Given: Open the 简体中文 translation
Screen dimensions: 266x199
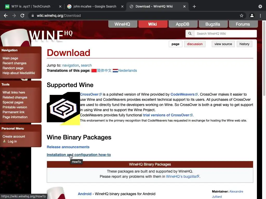Looking at the screenshot, I should point(104,70).
